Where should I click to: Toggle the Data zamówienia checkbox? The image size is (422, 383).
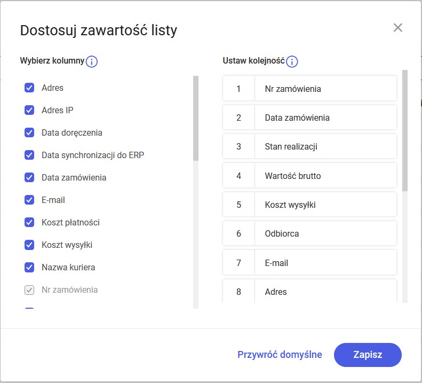[29, 177]
